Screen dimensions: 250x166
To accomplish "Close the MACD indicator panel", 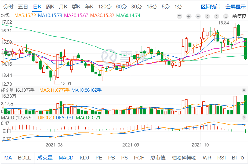I will tap(244, 118).
